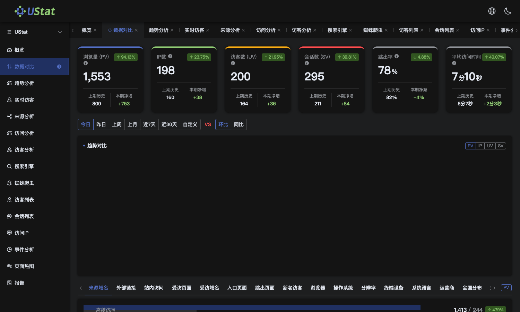Screen dimensions: 520x312
Task: Select the 上周 date range
Action: coord(117,124)
